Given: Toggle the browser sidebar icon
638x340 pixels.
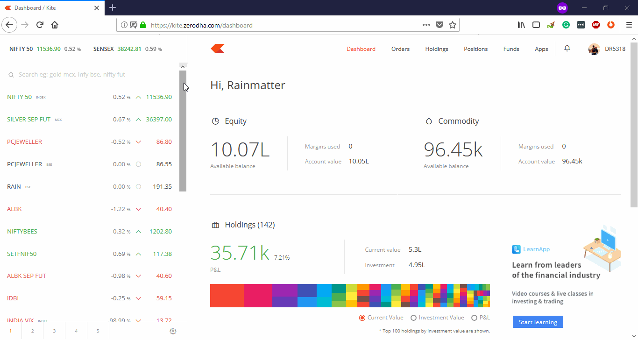Looking at the screenshot, I should (536, 25).
